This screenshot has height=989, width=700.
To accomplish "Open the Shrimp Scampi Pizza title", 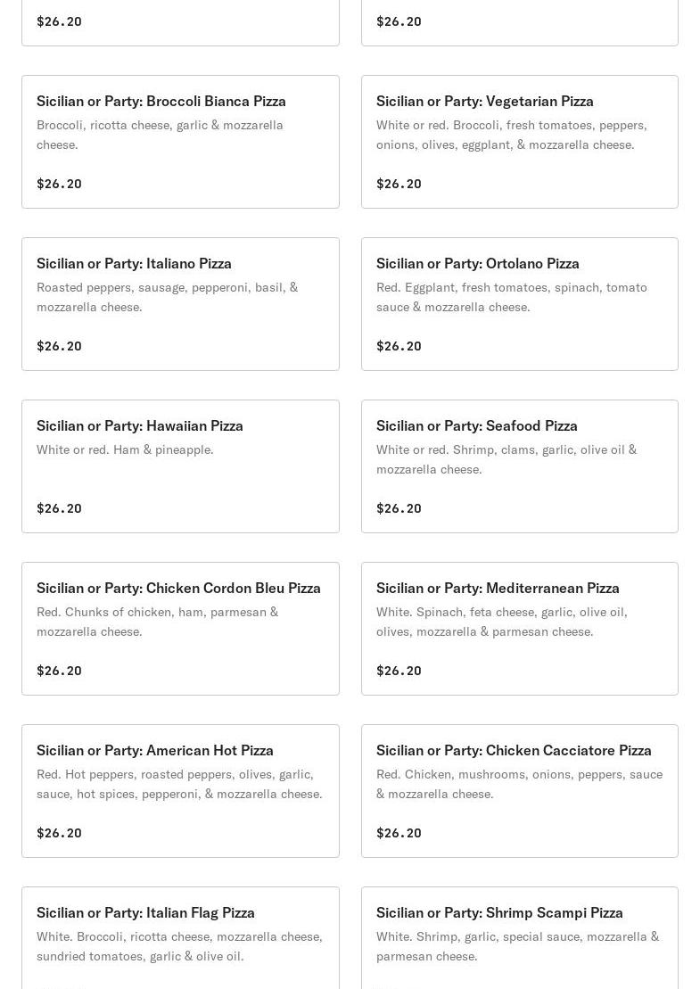I will pyautogui.click(x=499, y=913).
